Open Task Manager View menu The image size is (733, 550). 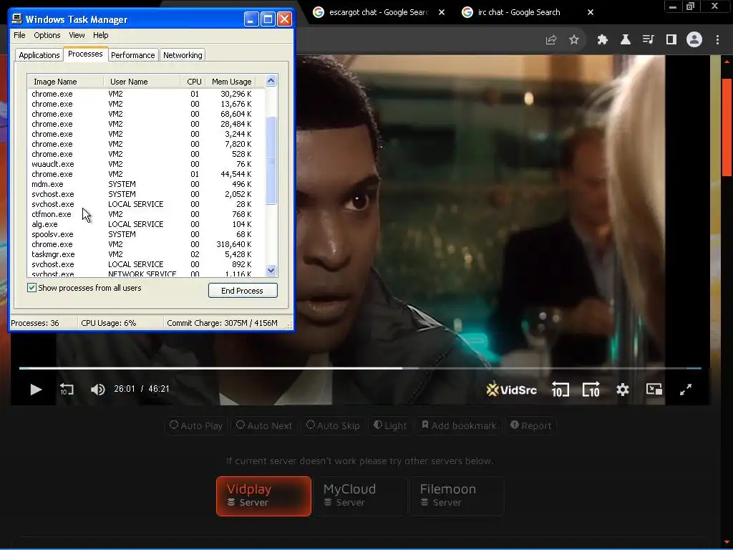click(x=77, y=35)
